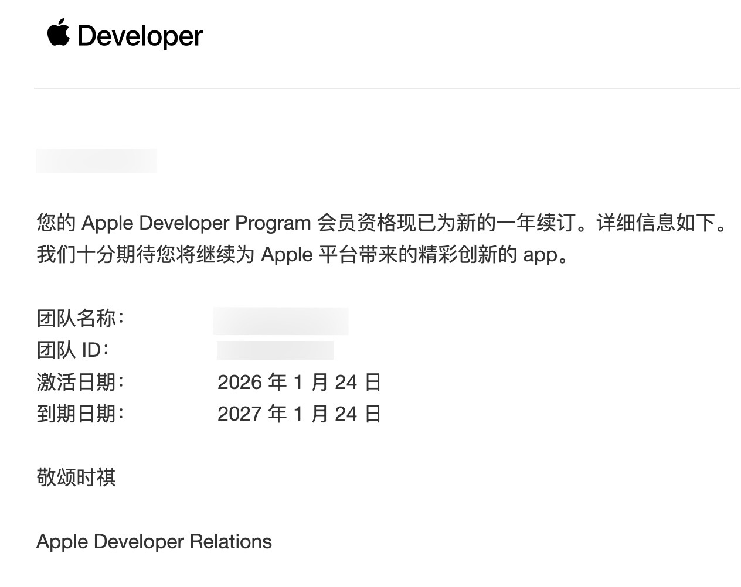Click the Apple logo icon
The image size is (741, 587).
coord(58,32)
